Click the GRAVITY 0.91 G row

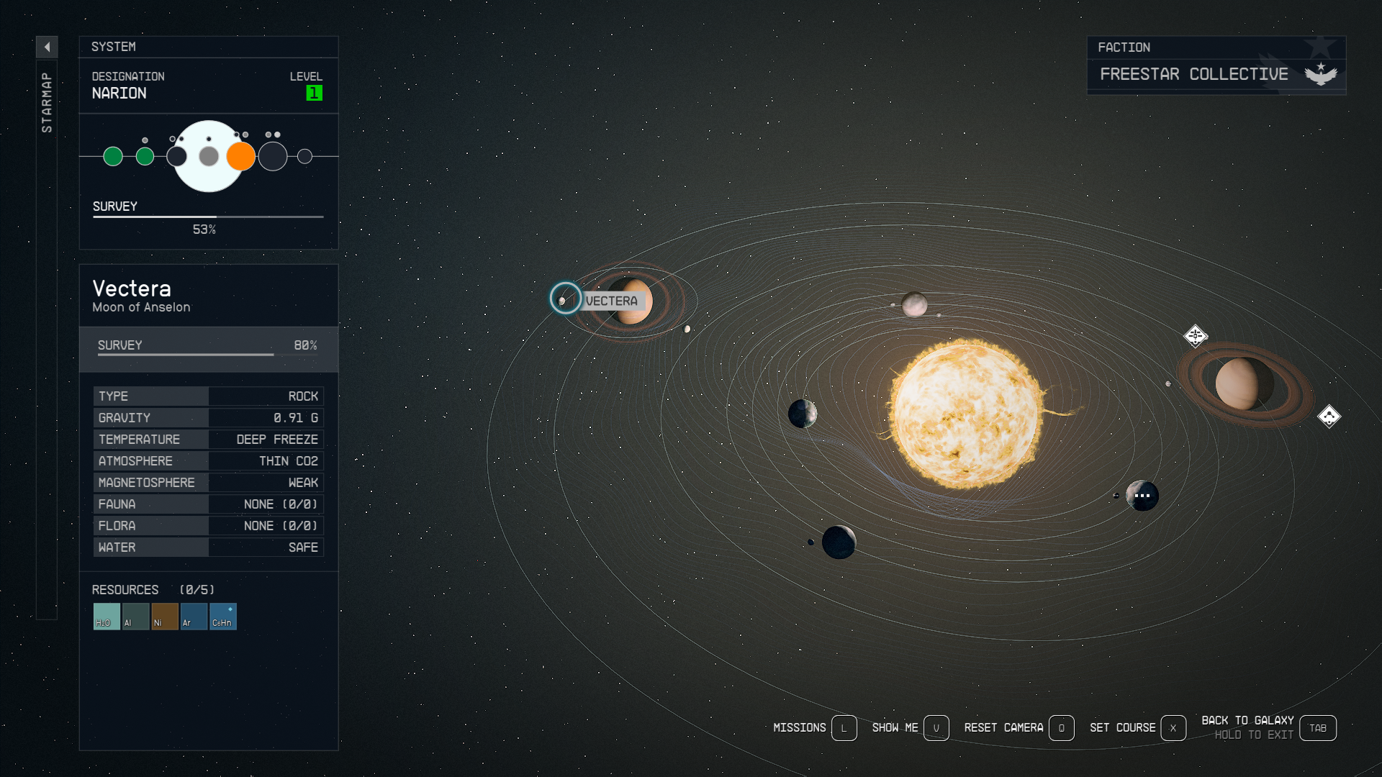click(x=209, y=418)
